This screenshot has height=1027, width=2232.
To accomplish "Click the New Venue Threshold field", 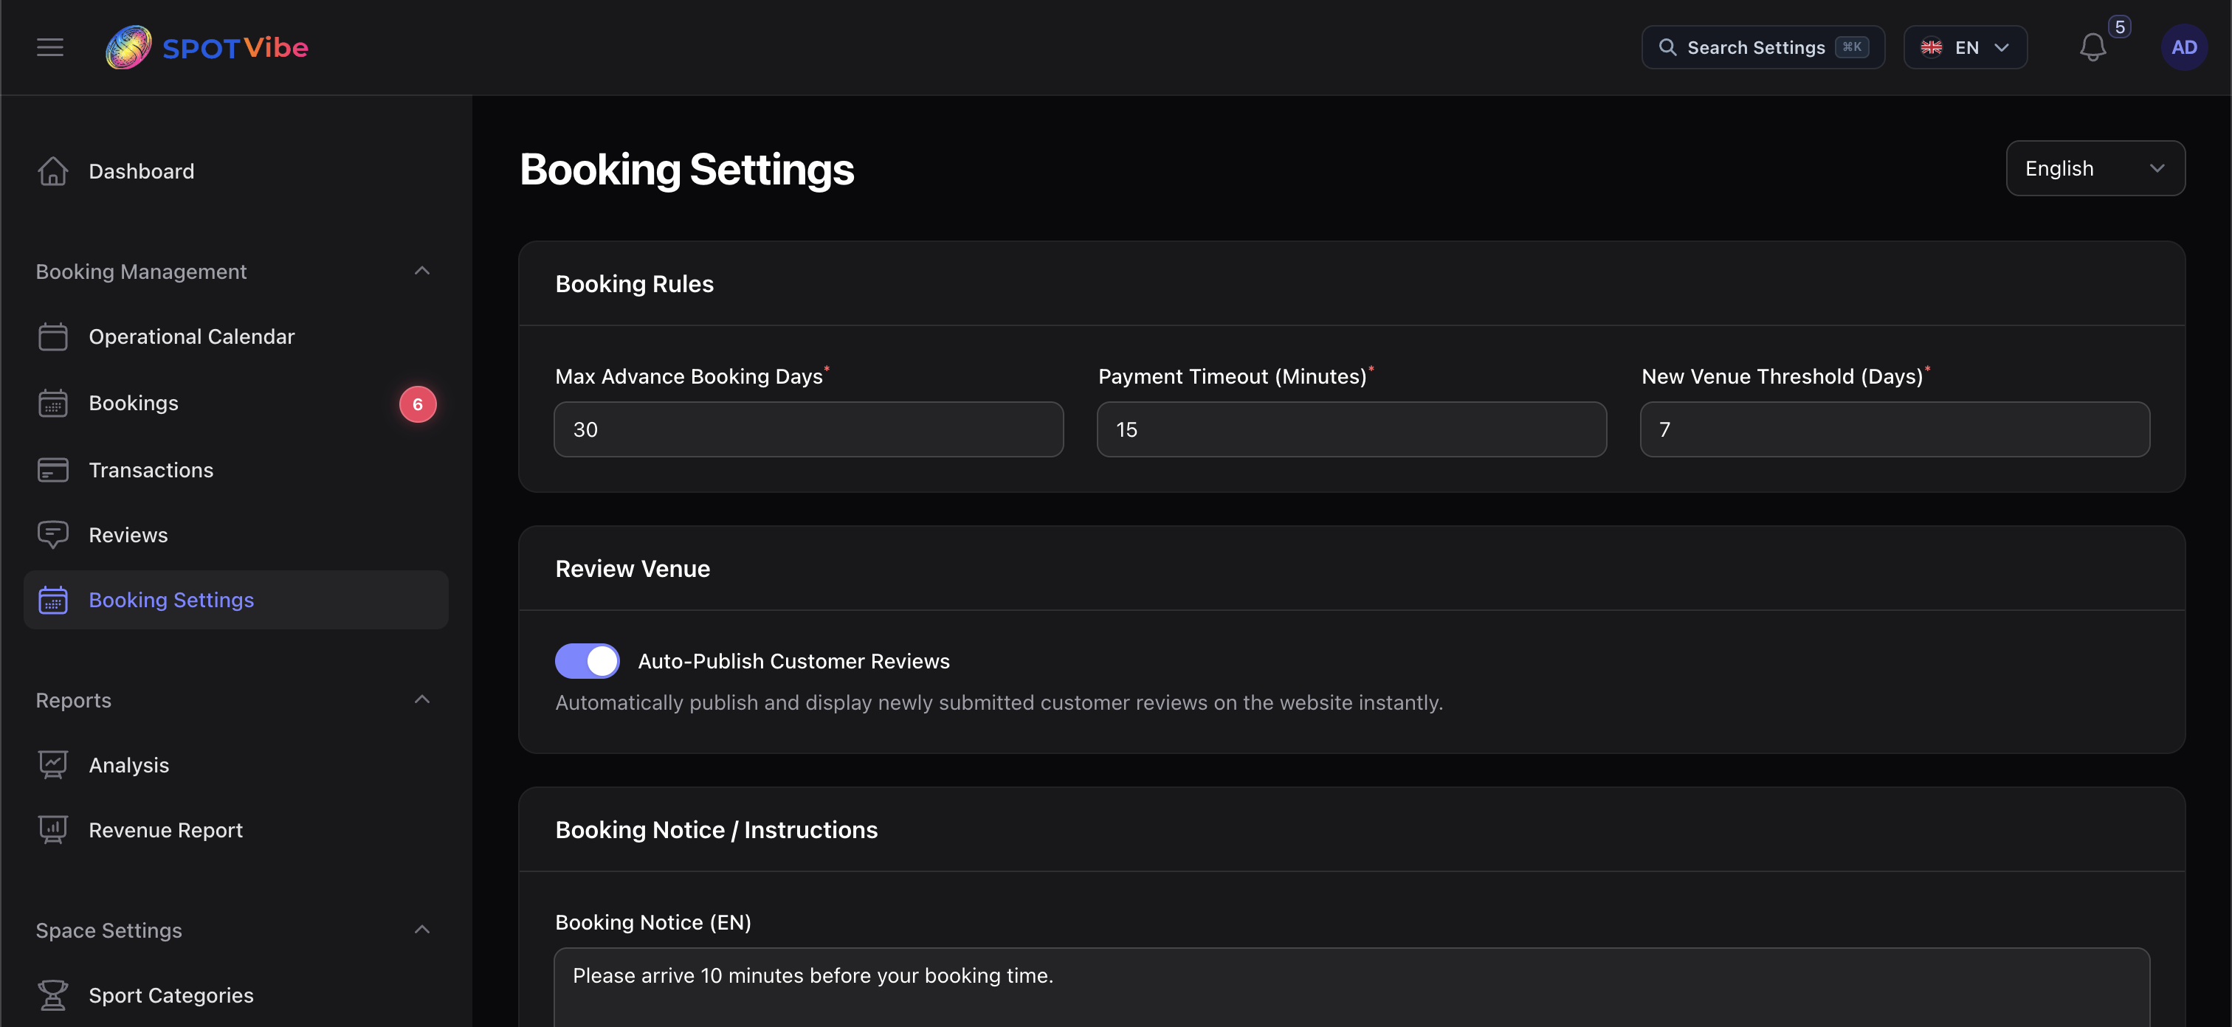I will point(1894,429).
